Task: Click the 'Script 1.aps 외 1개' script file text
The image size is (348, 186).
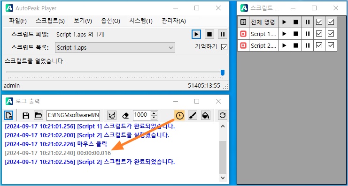Action: click(80, 35)
